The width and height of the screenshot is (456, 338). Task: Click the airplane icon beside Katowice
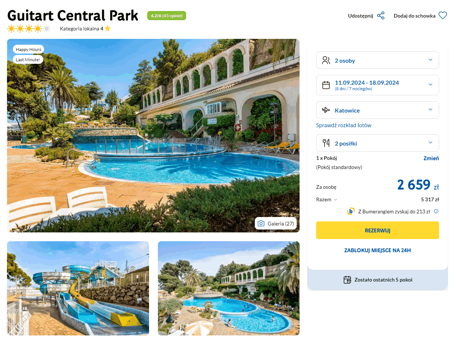click(x=326, y=110)
